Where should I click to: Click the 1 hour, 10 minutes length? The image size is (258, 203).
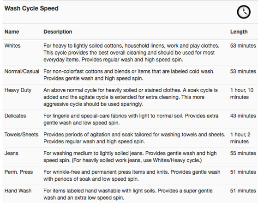(x=242, y=93)
